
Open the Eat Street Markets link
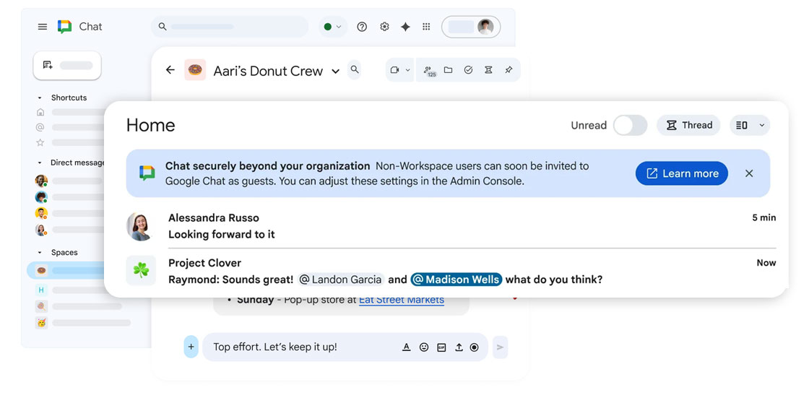pyautogui.click(x=401, y=300)
